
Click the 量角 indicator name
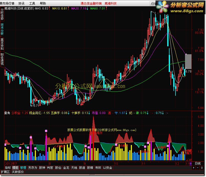coord(7,113)
